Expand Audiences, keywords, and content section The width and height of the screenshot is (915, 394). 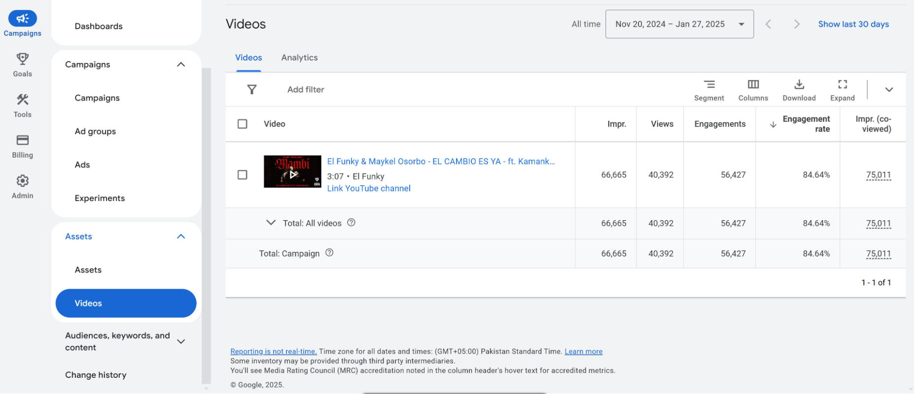point(181,341)
